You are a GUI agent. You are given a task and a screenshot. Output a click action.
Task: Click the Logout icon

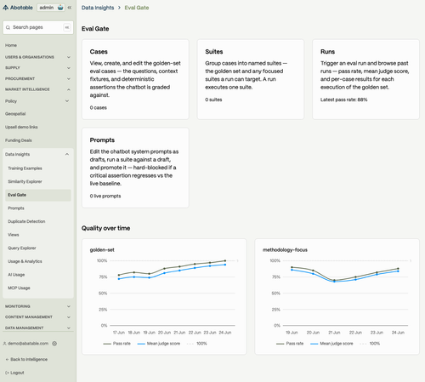(7, 373)
